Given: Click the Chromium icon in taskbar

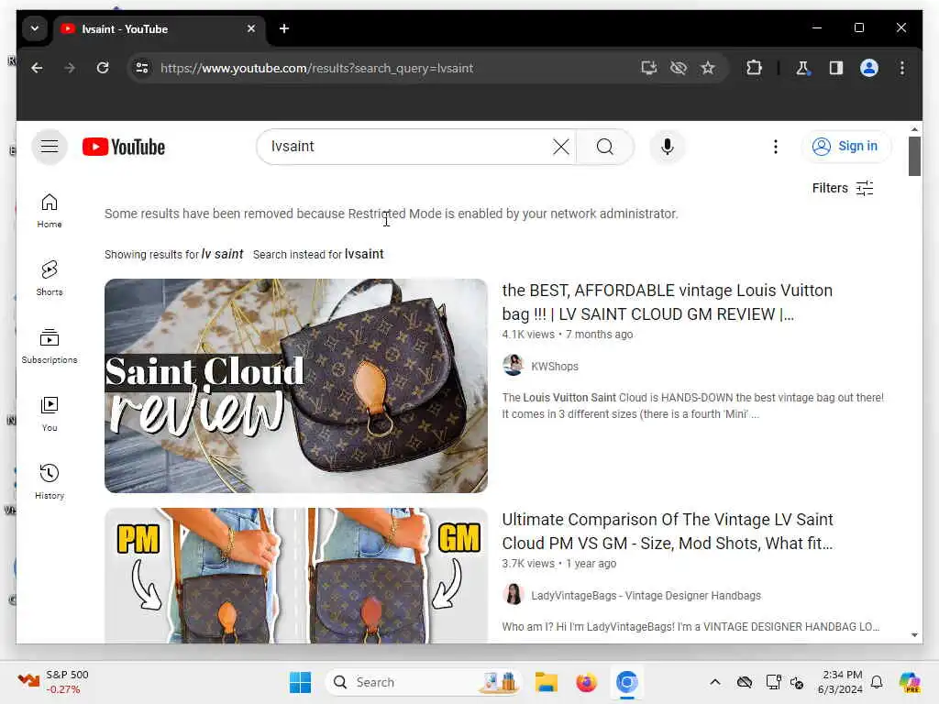Looking at the screenshot, I should click(626, 682).
